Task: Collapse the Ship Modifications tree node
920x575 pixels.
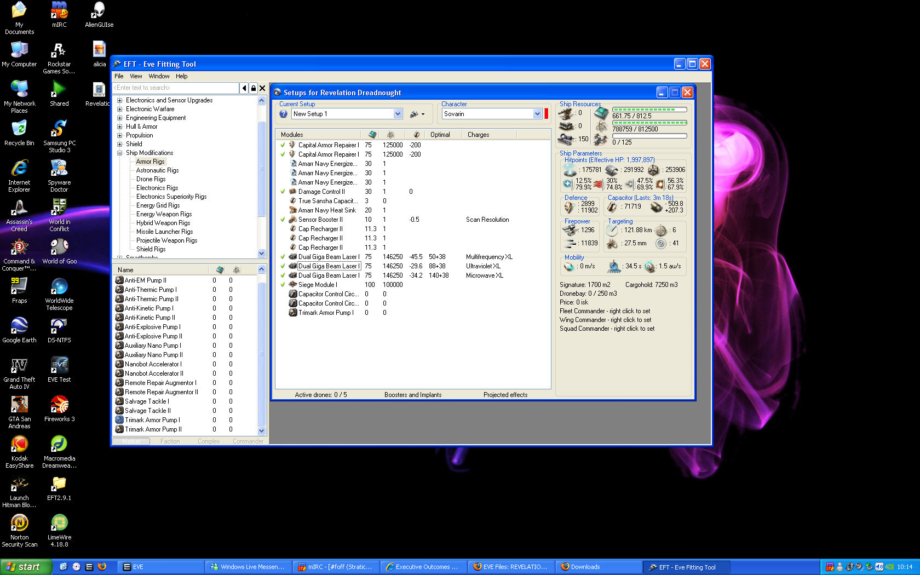Action: [119, 153]
